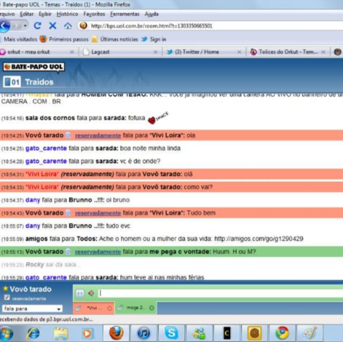This screenshot has width=343, height=342.
Task: Select the *Vivi private conversation tab
Action: [94, 308]
